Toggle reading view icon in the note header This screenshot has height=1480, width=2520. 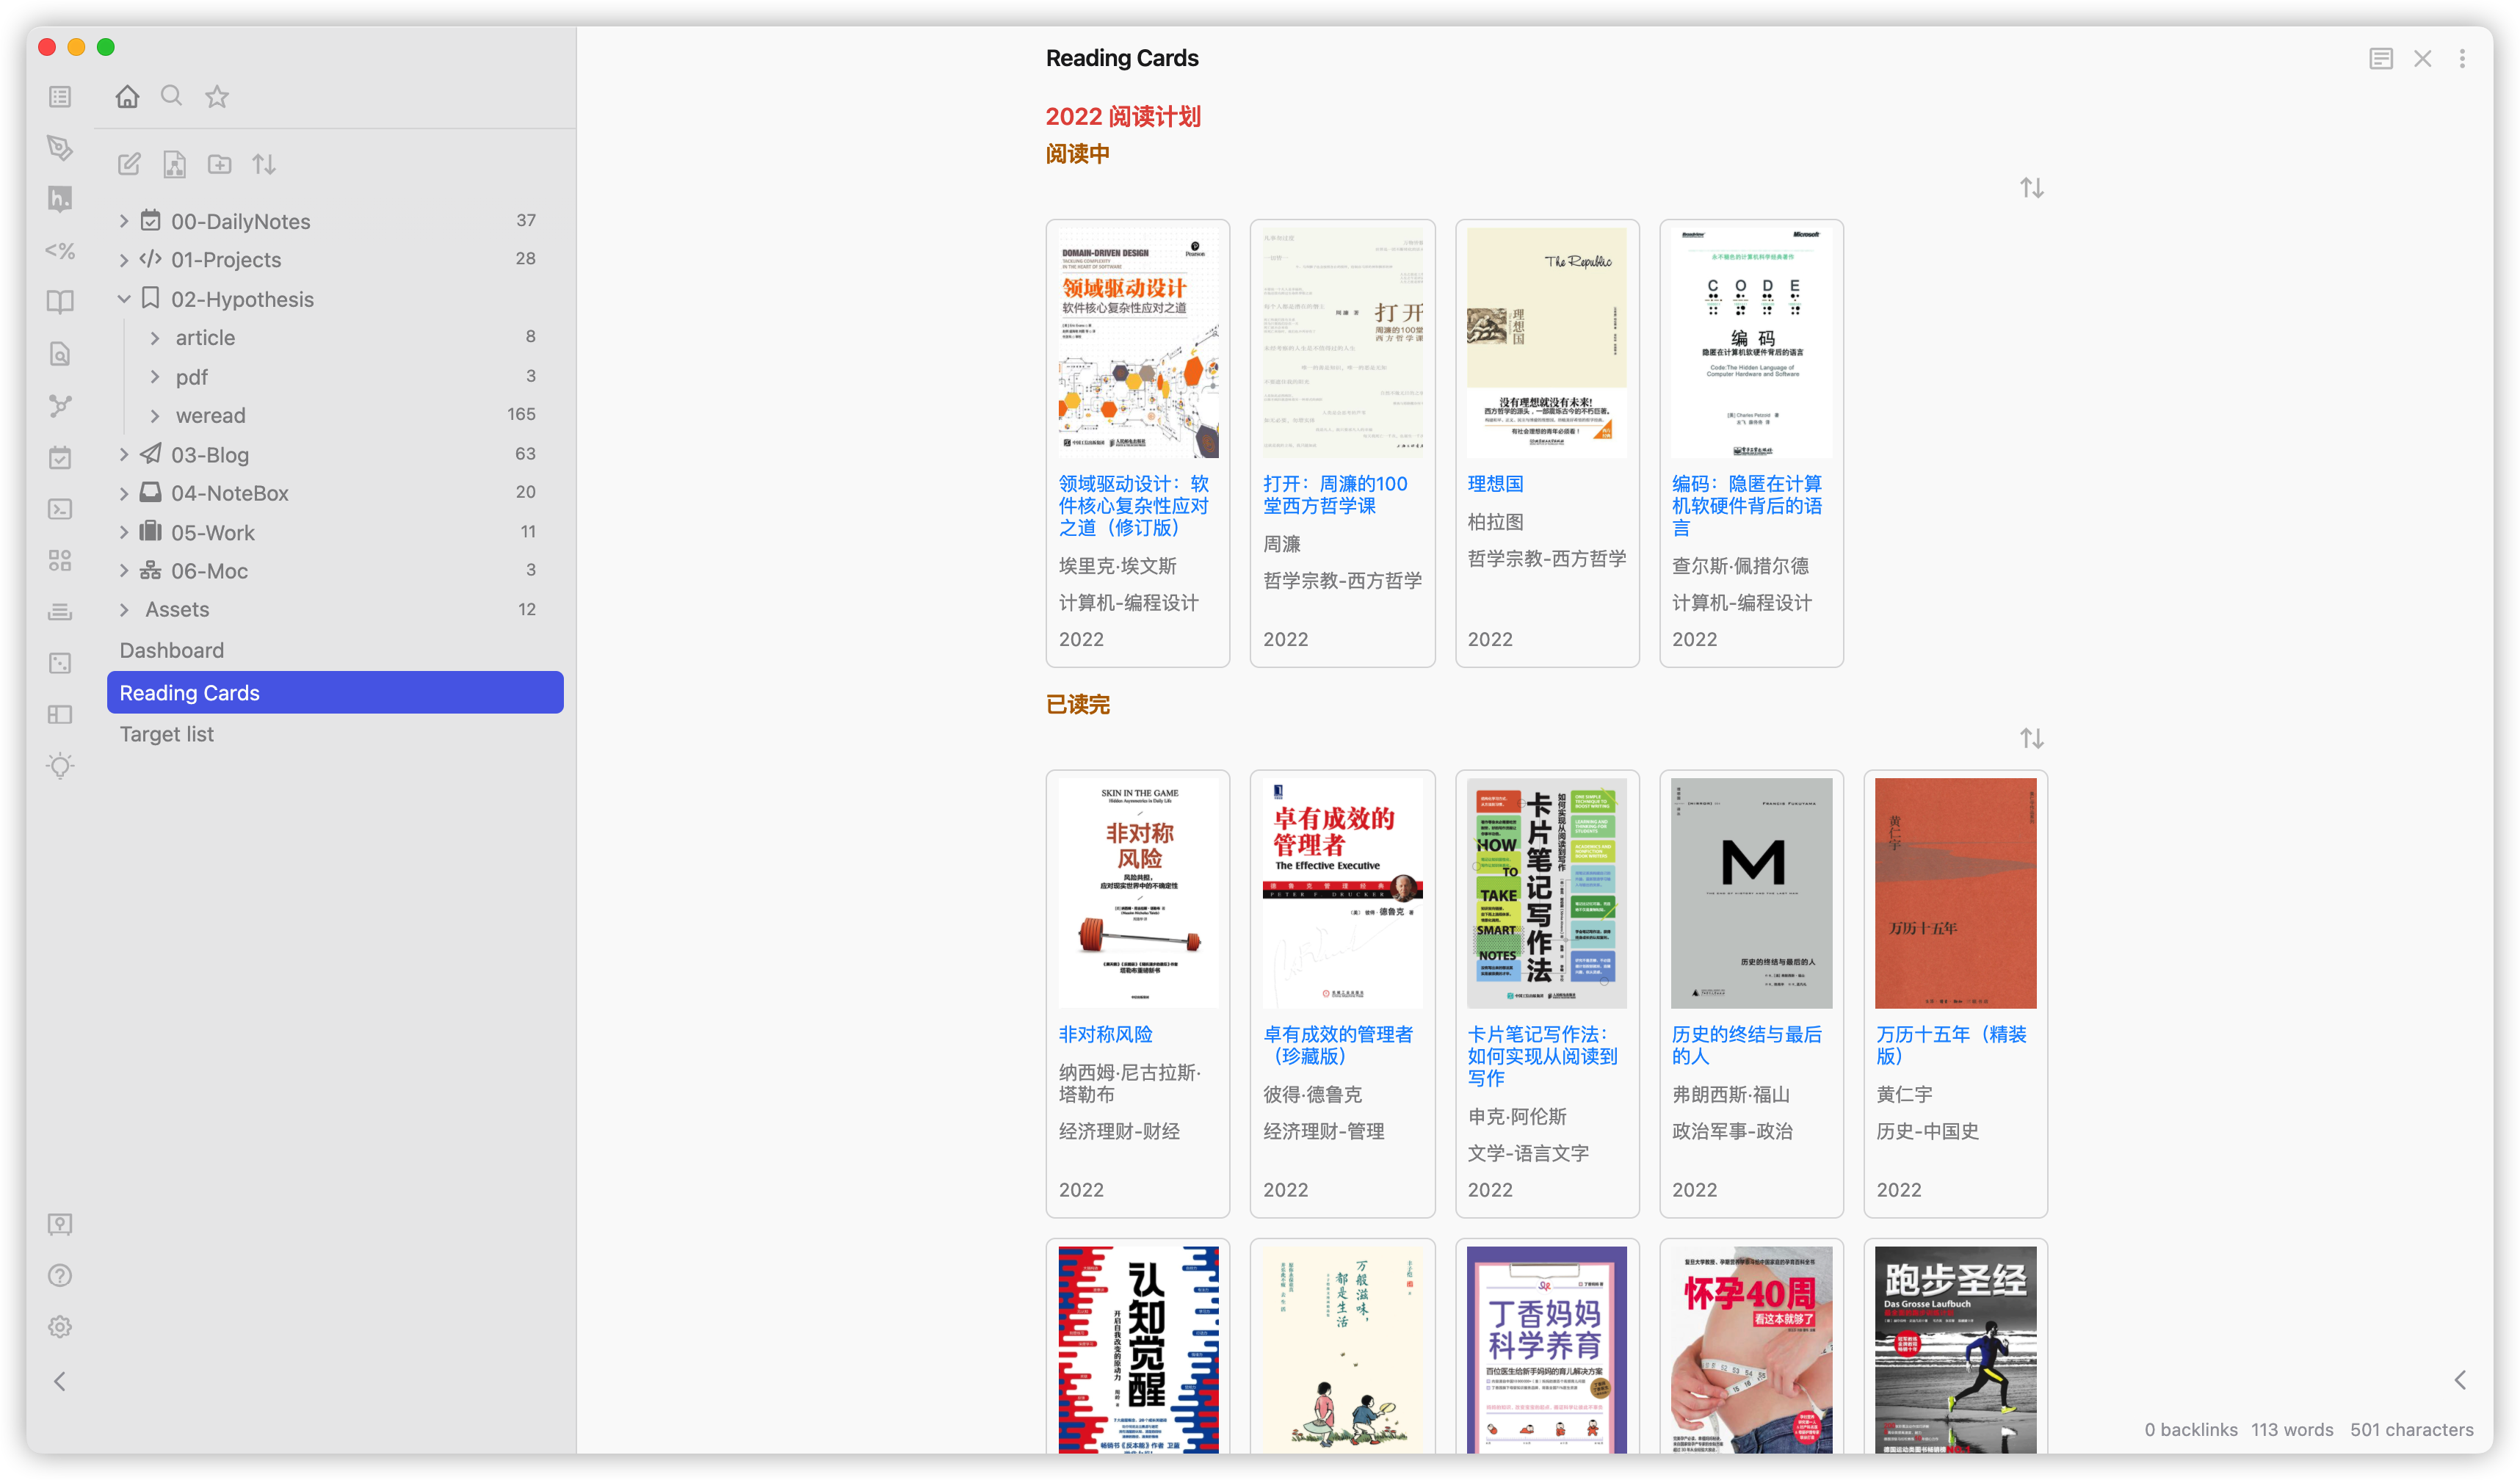click(x=2380, y=59)
